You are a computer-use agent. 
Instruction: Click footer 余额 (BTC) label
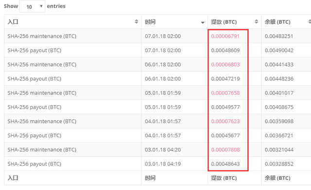click(x=277, y=178)
